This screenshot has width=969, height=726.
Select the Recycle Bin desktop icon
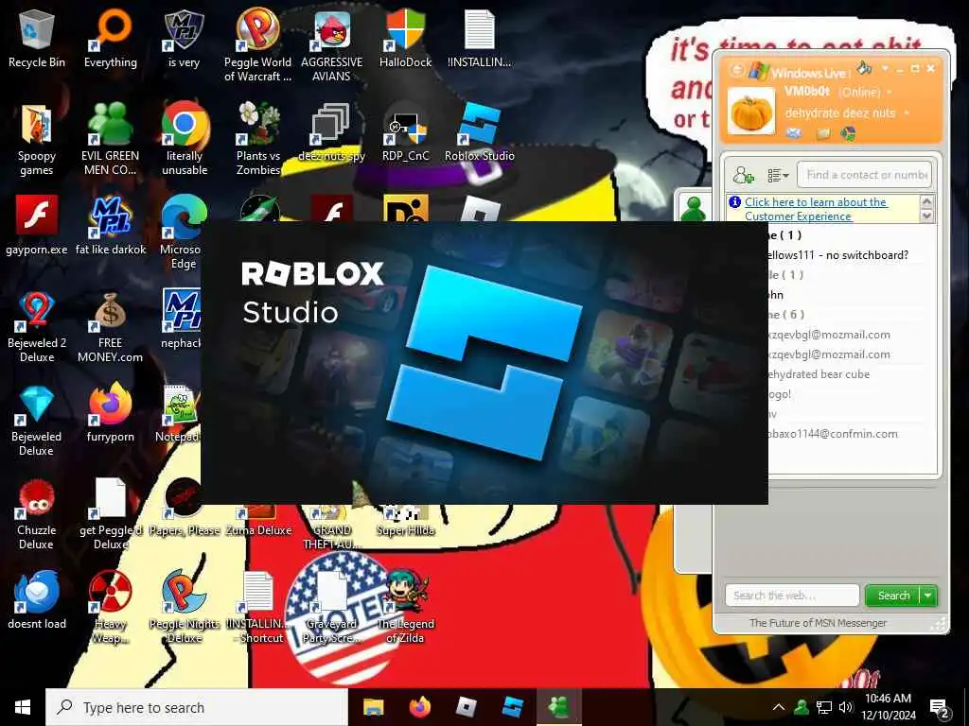click(x=37, y=40)
